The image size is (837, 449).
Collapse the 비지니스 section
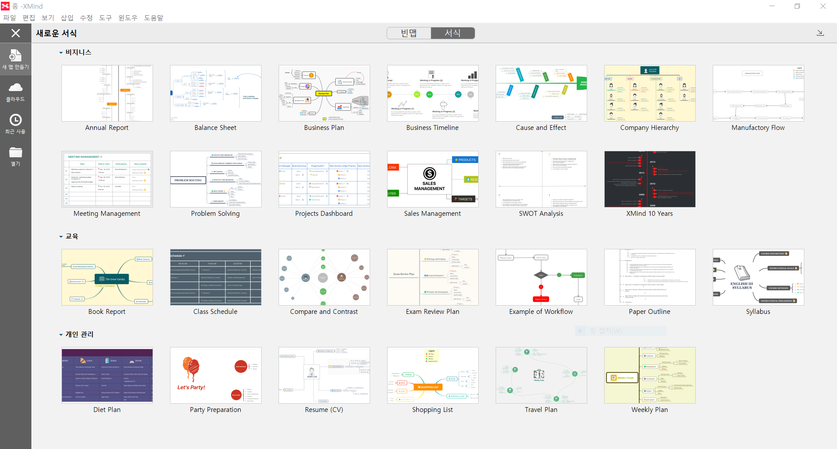(x=61, y=53)
